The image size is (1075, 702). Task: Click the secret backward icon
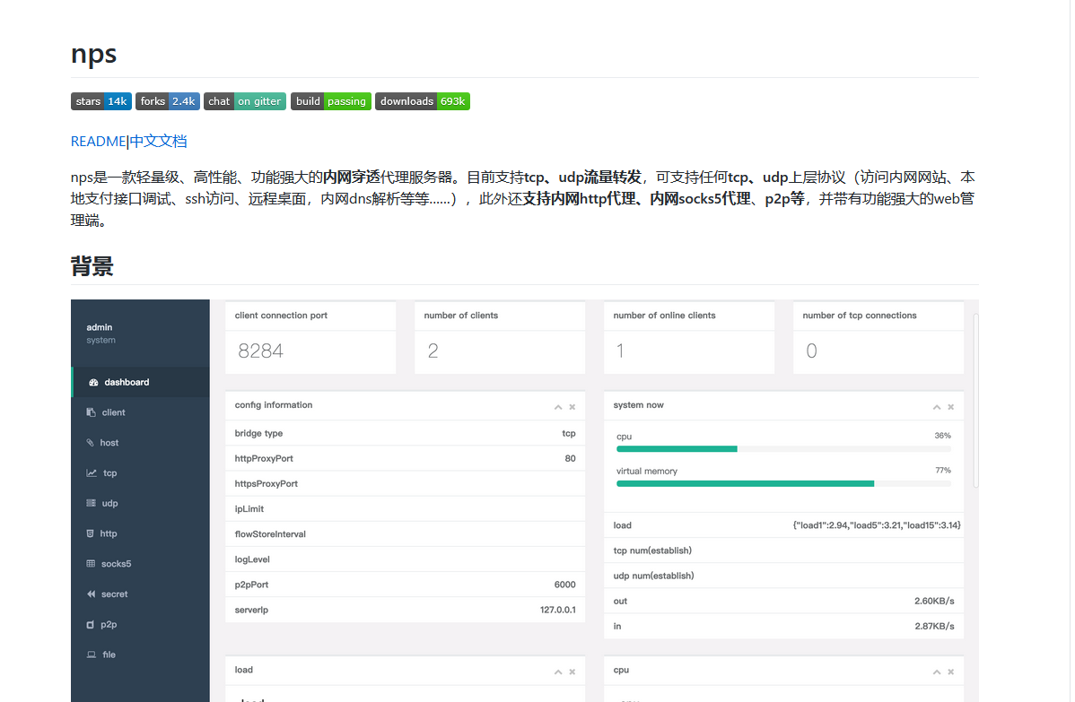[91, 594]
